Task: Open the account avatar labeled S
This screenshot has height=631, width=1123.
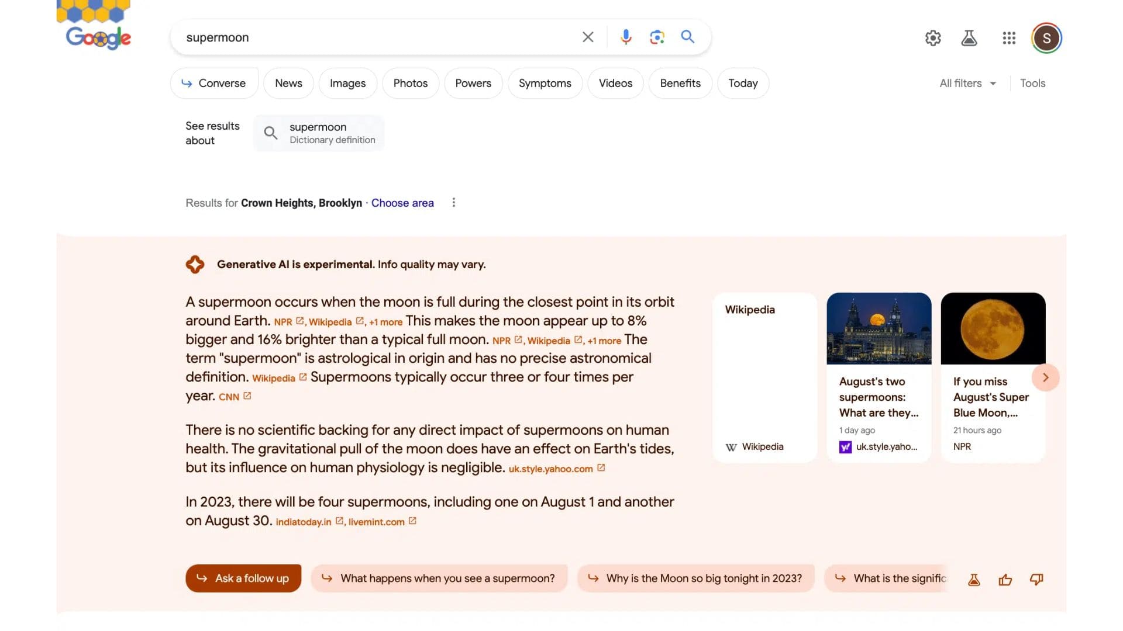Action: pyautogui.click(x=1046, y=39)
